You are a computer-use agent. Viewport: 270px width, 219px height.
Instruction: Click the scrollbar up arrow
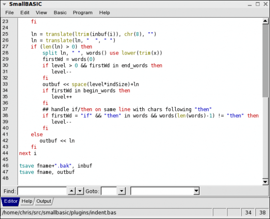pos(265,21)
